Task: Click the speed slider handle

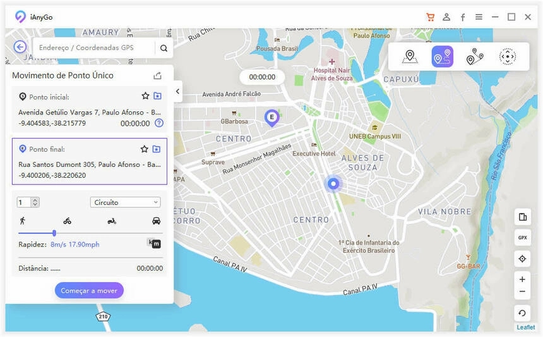Action: [x=54, y=233]
